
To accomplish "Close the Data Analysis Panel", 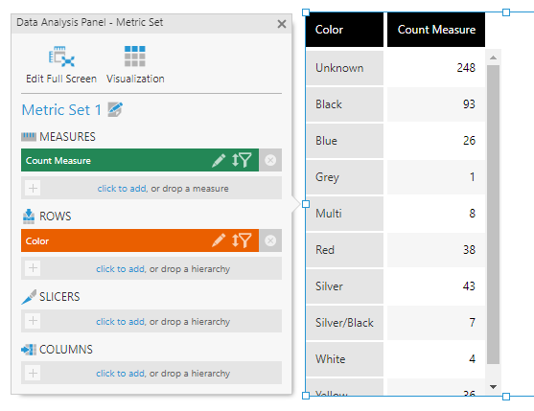I will pos(282,24).
